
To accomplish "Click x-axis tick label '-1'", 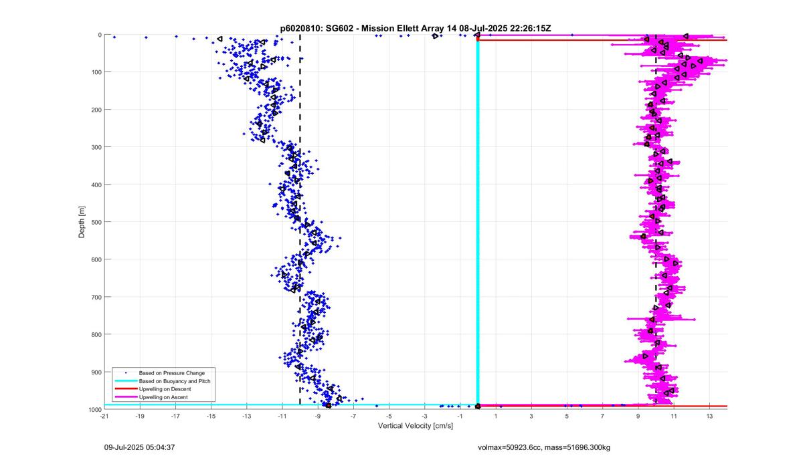I will click(x=460, y=416).
